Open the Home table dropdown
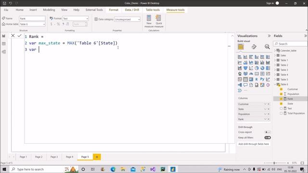Screen dimensions: 308x173 click(32, 24)
